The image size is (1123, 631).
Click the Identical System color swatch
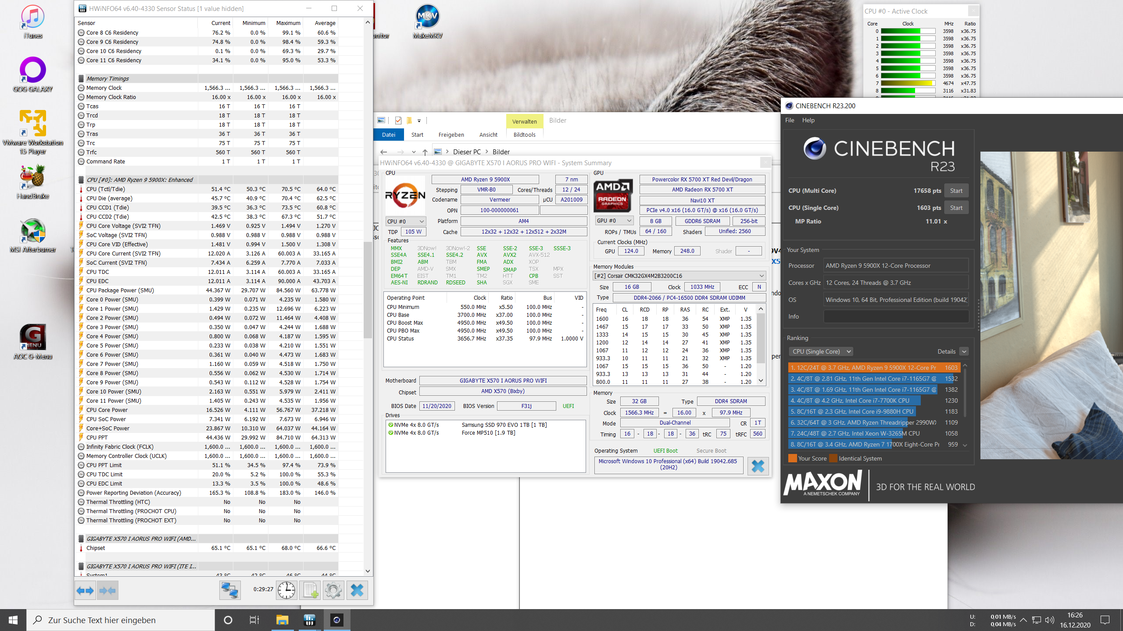833,458
